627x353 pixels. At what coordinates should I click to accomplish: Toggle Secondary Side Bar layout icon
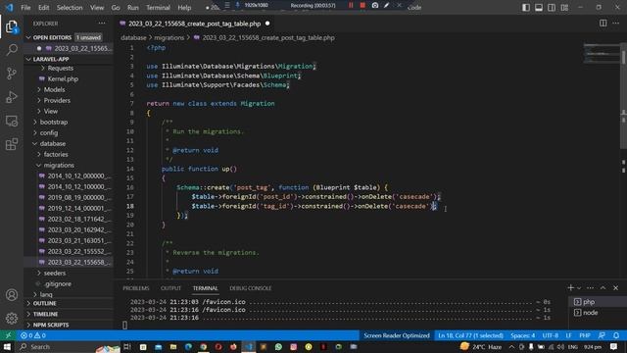point(552,7)
